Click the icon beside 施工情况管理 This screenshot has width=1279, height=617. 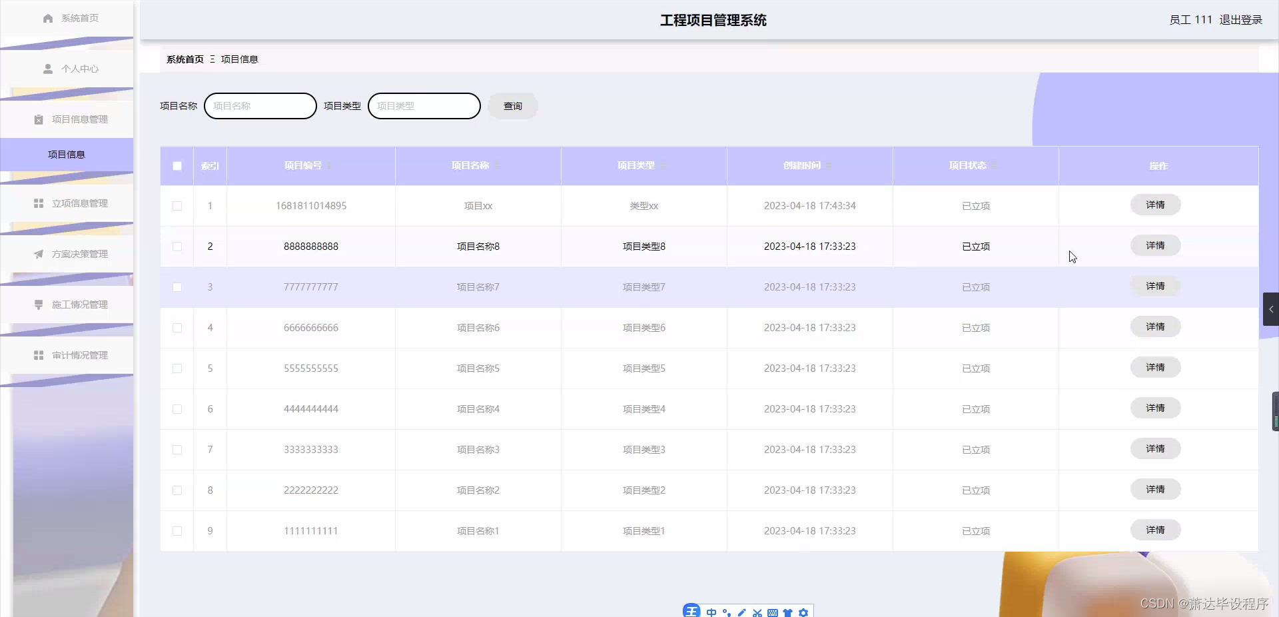[39, 305]
